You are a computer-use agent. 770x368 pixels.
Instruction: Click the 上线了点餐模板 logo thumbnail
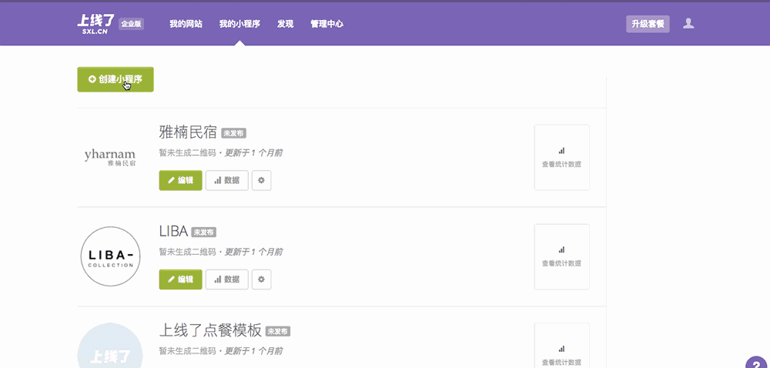pyautogui.click(x=110, y=346)
